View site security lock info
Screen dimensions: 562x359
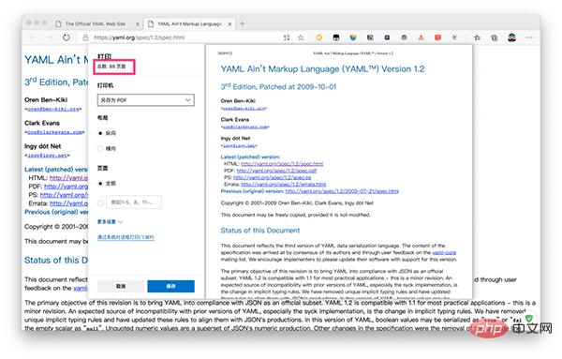click(85, 37)
